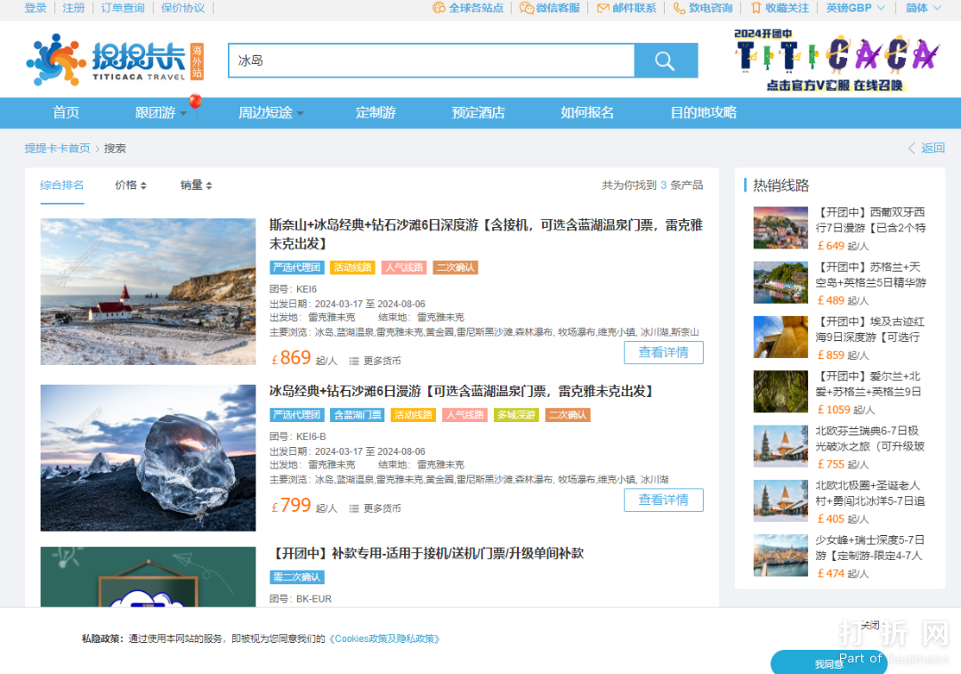Screen dimensions: 961x674
Task: Sort results by 价格
Action: click(130, 185)
